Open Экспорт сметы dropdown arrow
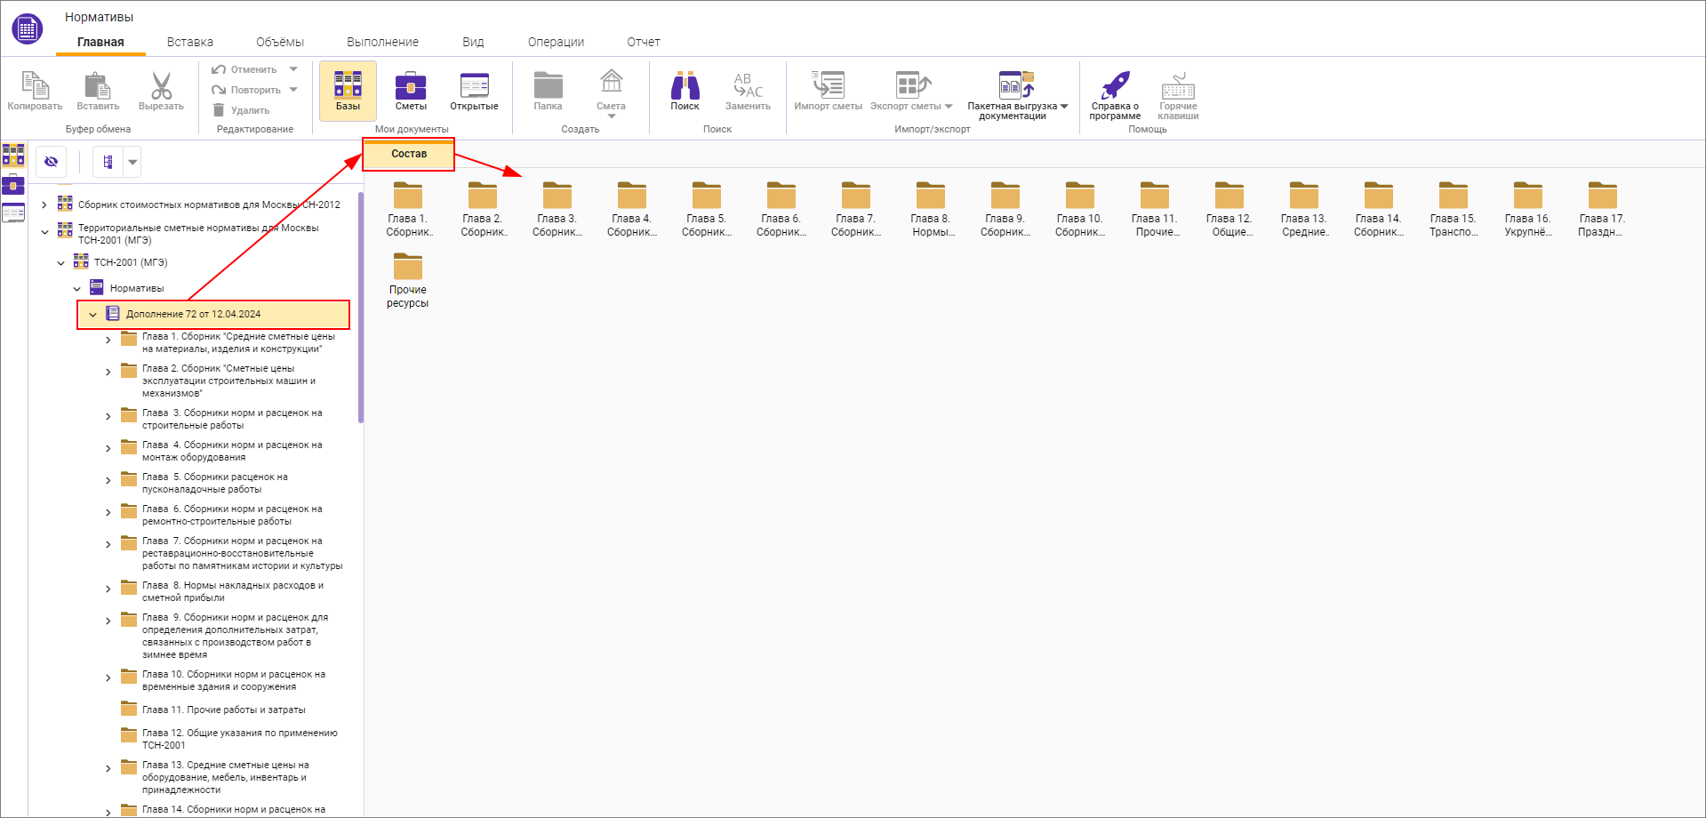 [949, 107]
